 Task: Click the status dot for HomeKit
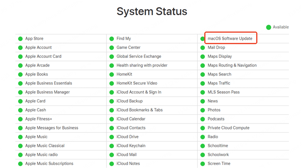[111, 74]
